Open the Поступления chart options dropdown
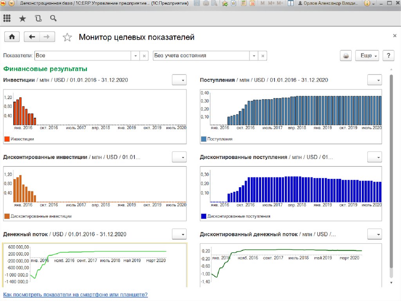Screen dimensions: 401x301 pos(374,80)
